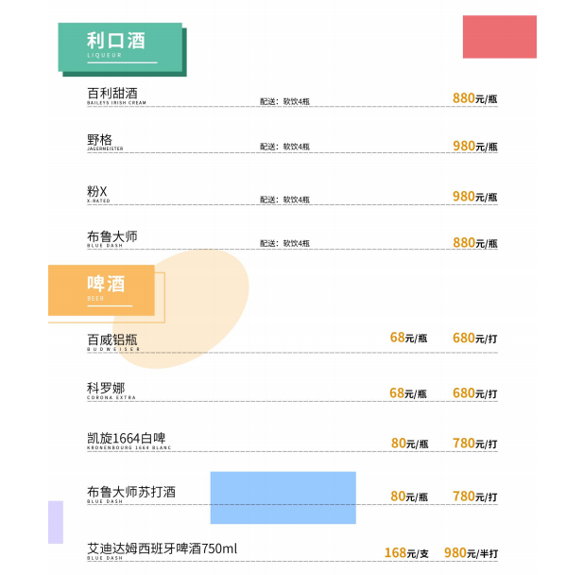
Task: Click 680元/打 price for 百威铝瓶
Action: pyautogui.click(x=474, y=338)
